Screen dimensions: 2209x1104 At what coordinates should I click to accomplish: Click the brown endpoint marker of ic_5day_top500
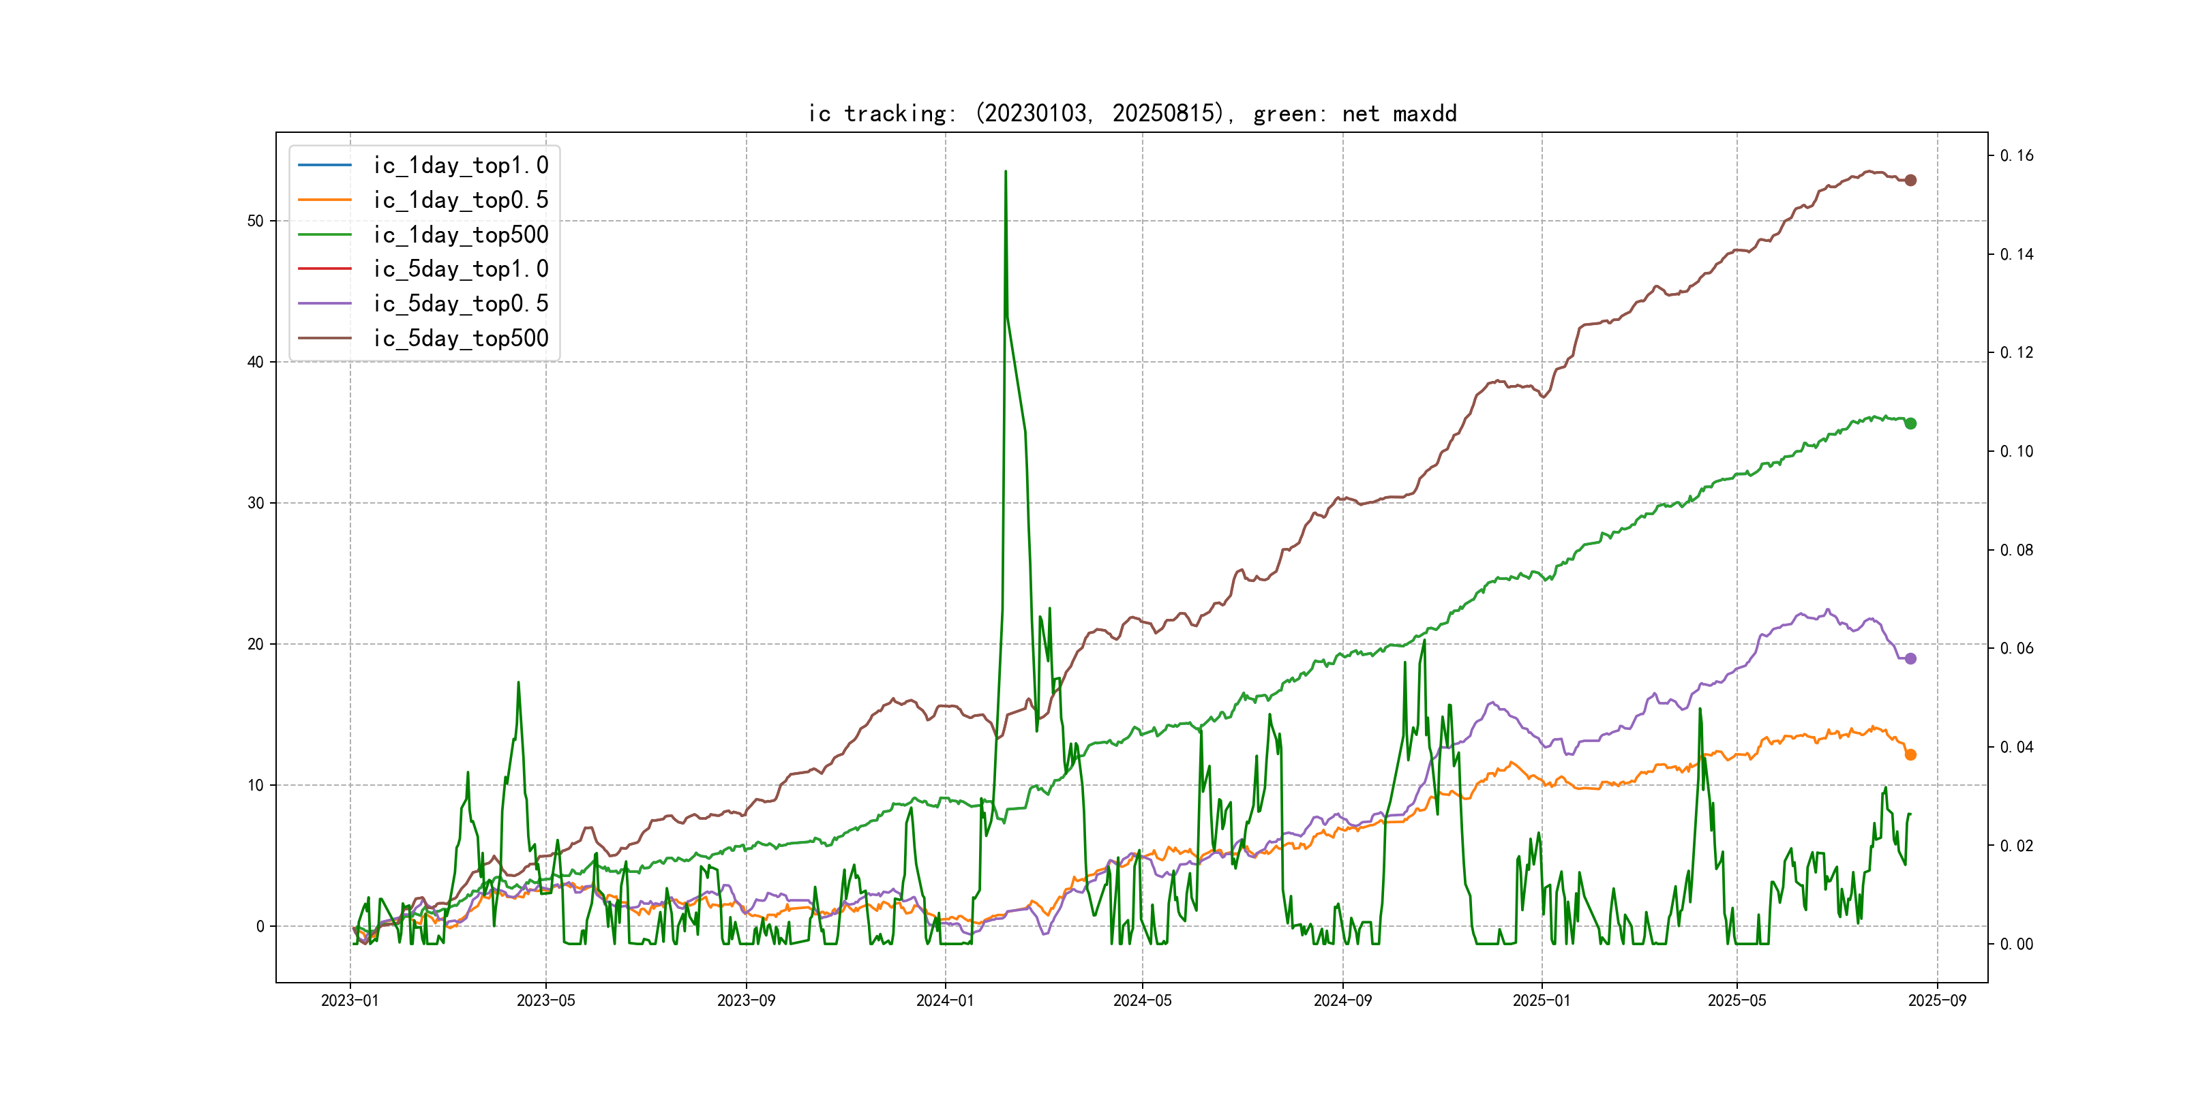1910,180
